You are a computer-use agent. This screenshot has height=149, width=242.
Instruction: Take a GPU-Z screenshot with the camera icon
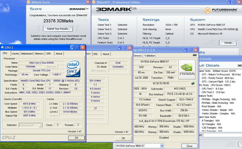point(195,55)
